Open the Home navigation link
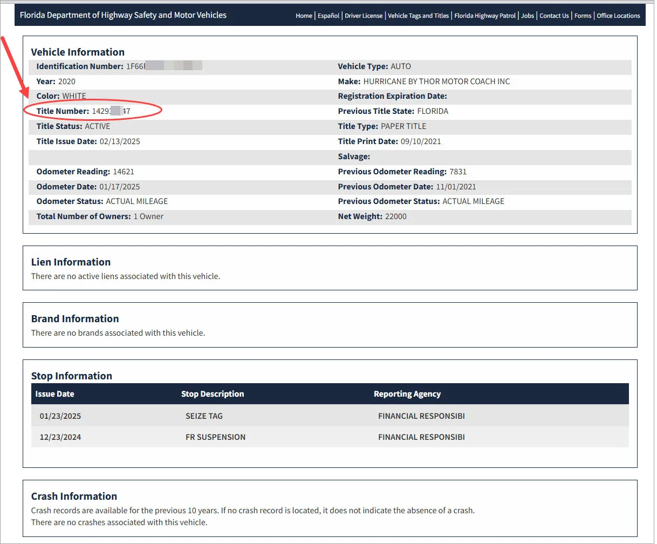This screenshot has width=657, height=544. point(304,16)
